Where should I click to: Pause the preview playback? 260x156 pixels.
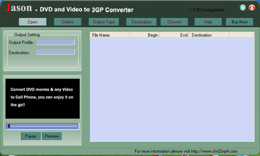[x=31, y=136]
